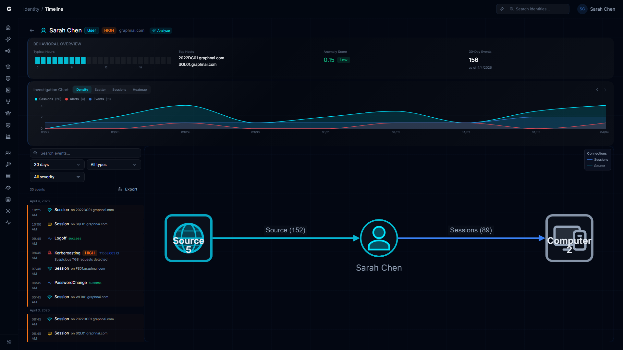The height and width of the screenshot is (350, 623).
Task: Switch to the Heatmap chart view
Action: pos(140,89)
